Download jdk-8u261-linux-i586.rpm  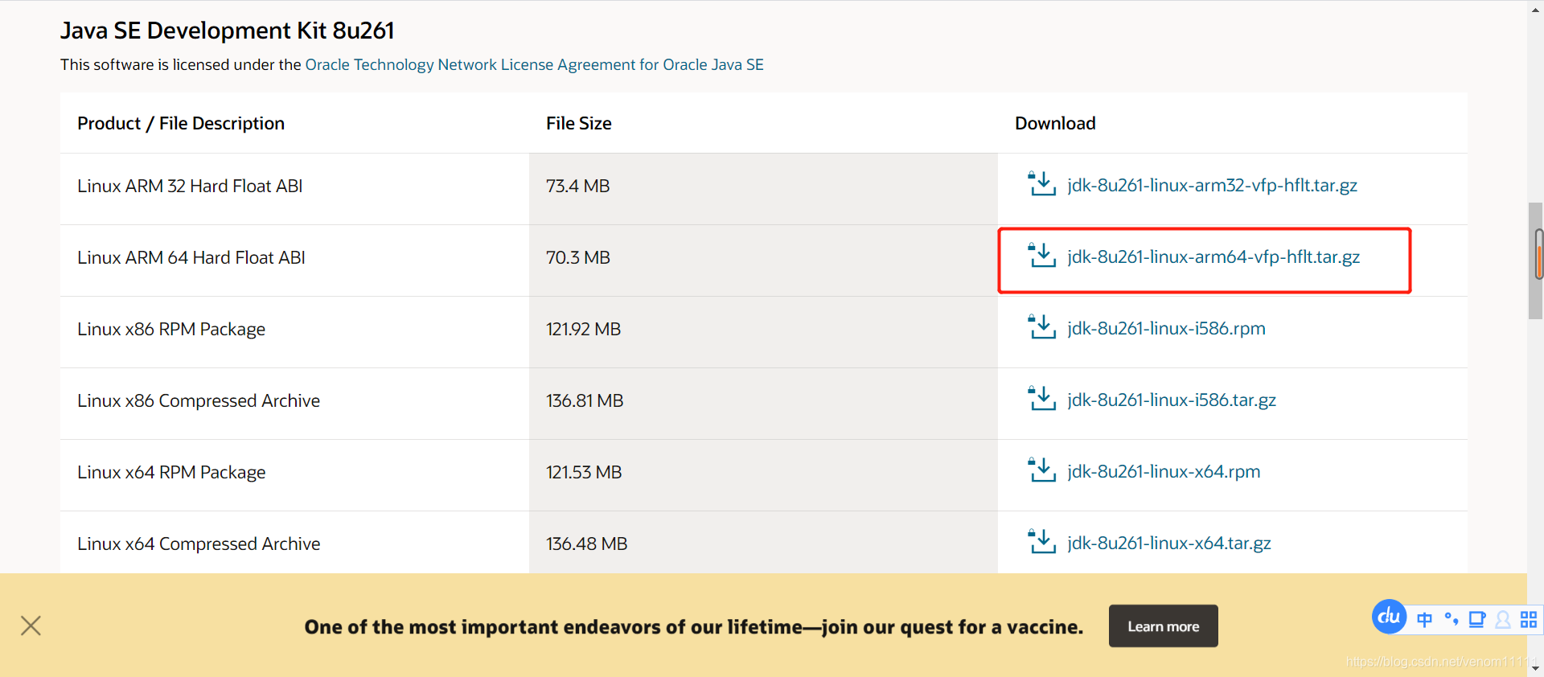click(x=1166, y=328)
